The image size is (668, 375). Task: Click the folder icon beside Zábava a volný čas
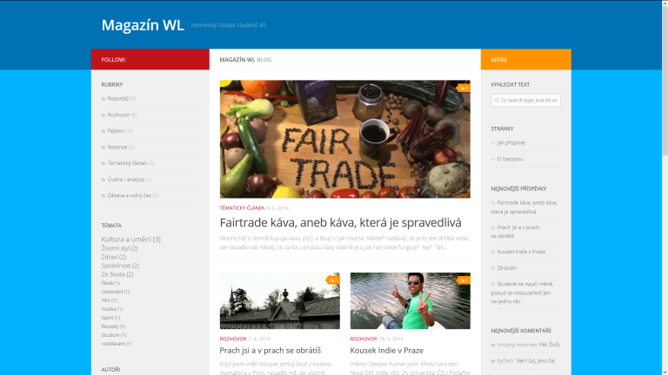pyautogui.click(x=104, y=195)
